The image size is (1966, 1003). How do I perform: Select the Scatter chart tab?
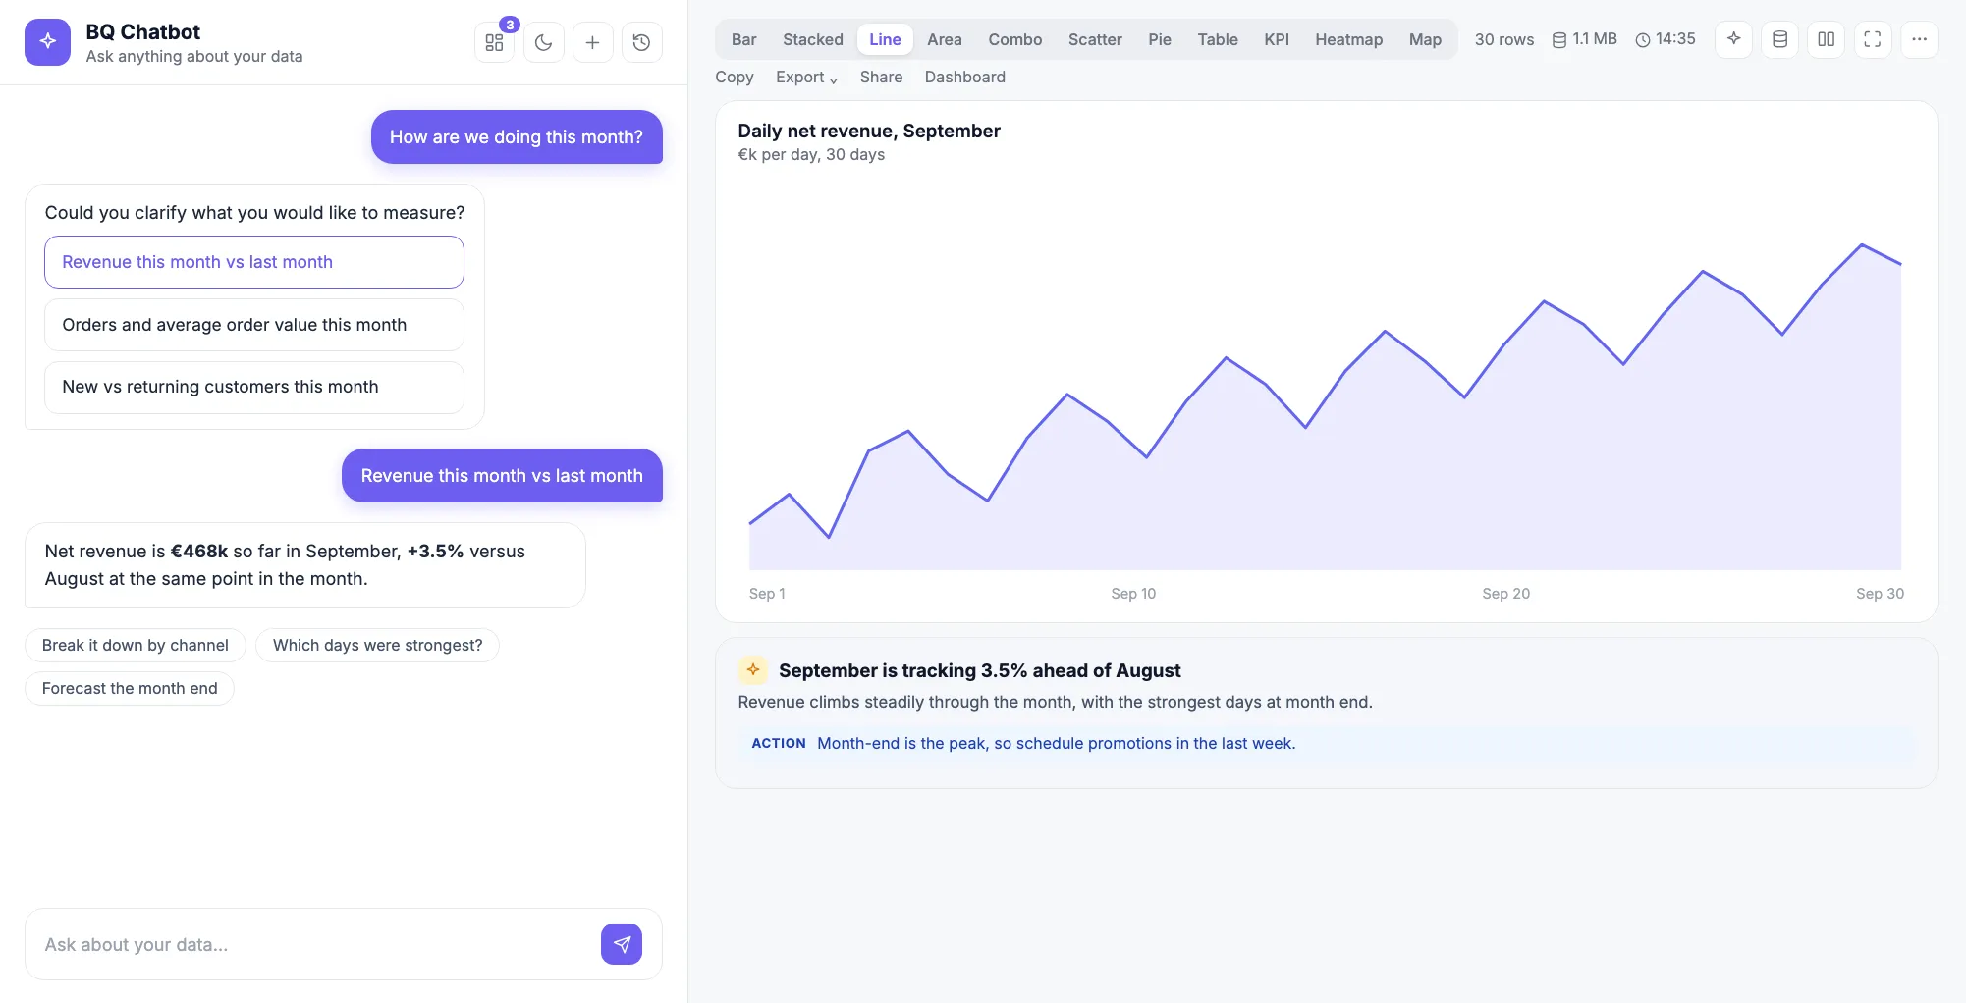[1095, 39]
